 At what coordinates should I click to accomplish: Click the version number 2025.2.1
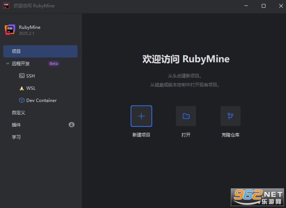[26, 33]
